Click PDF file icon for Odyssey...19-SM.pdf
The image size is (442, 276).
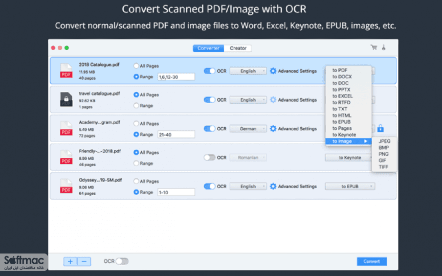click(66, 186)
